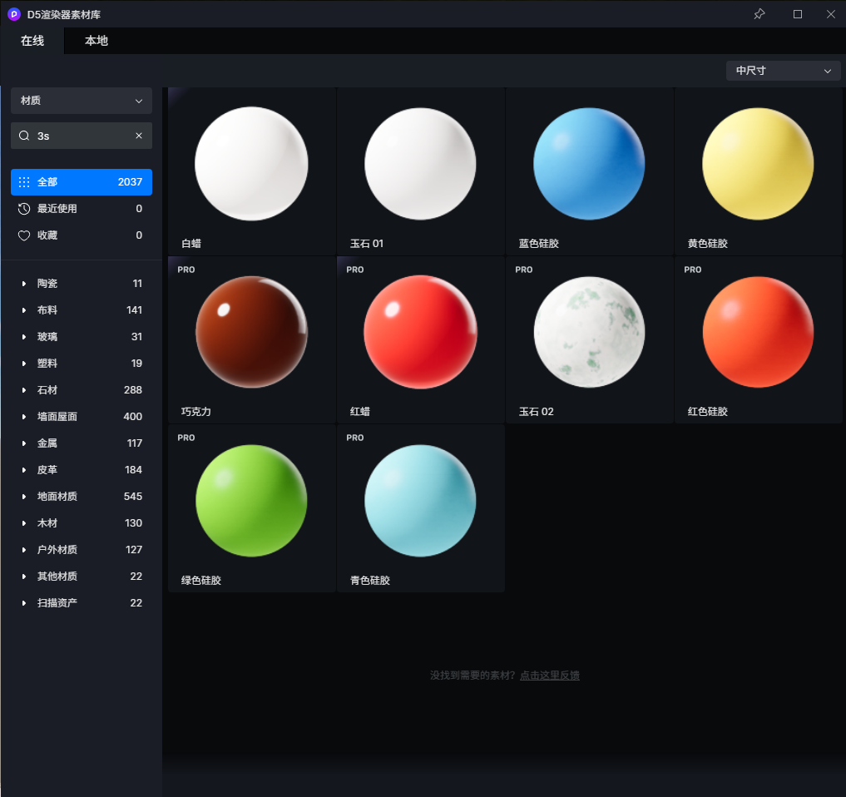Image resolution: width=846 pixels, height=797 pixels.
Task: Select the Stone category
Action: click(x=47, y=390)
